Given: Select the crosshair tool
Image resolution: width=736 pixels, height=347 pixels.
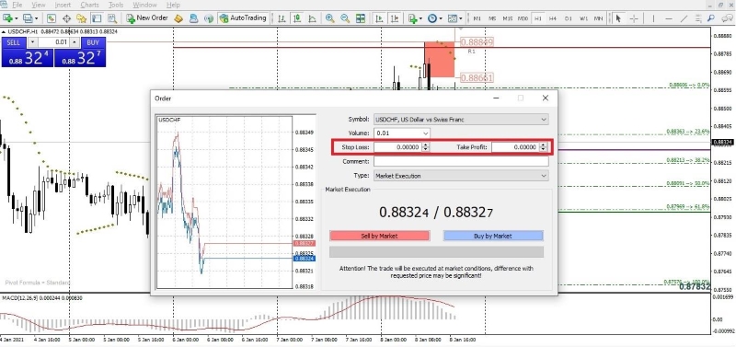Looking at the screenshot, I should 634,18.
